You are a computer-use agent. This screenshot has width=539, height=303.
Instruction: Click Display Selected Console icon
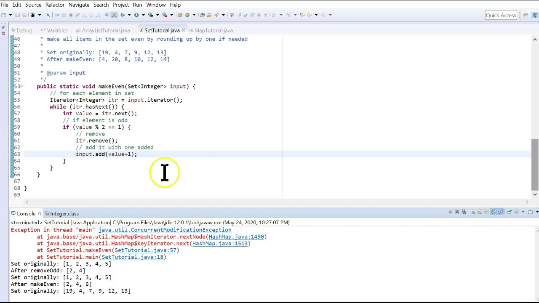point(516,212)
